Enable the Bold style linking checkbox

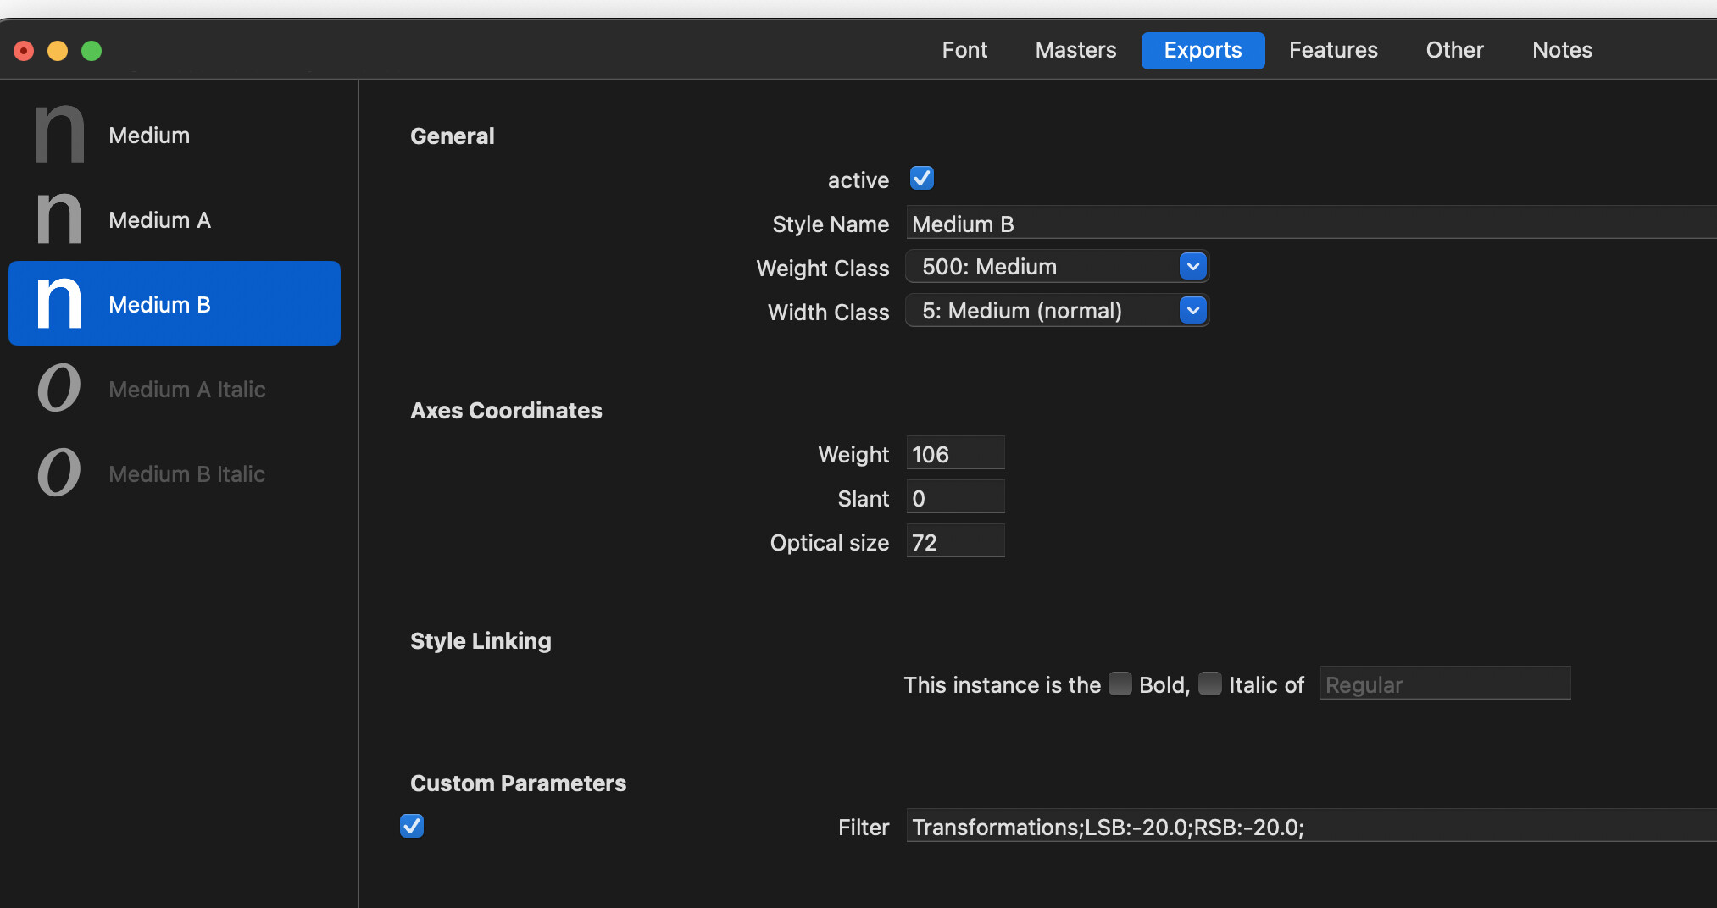pos(1120,684)
